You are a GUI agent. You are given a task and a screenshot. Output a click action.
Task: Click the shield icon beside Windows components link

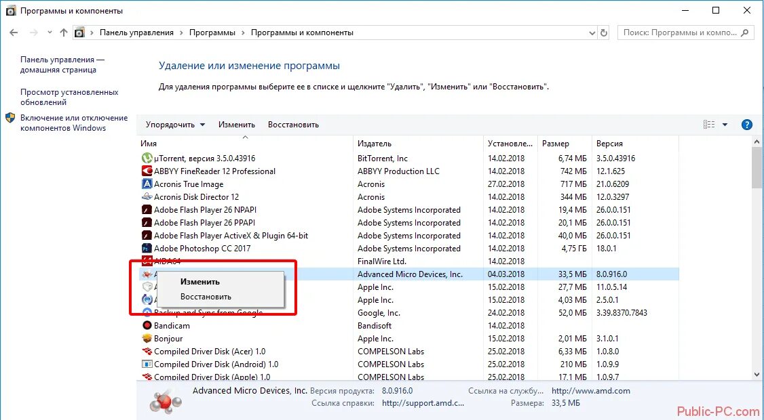coord(11,119)
